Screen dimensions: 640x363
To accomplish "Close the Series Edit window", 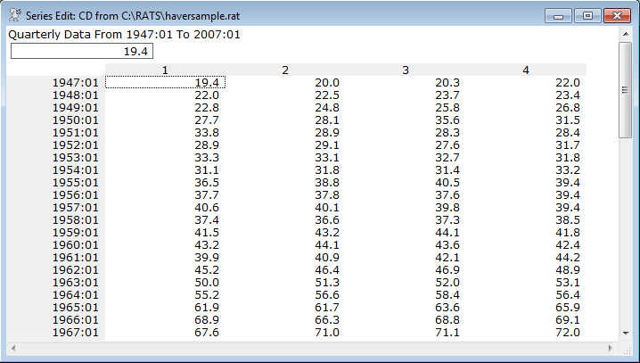I will (x=615, y=15).
